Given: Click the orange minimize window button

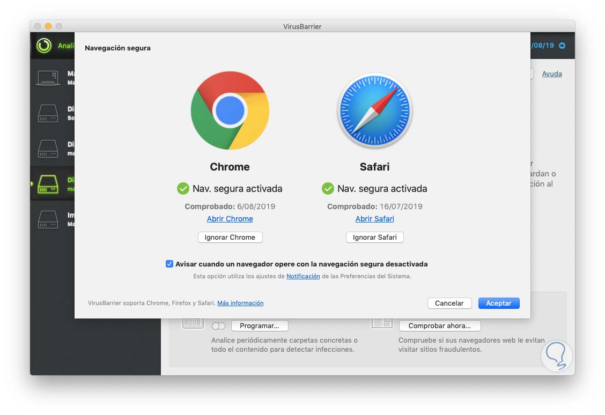Looking at the screenshot, I should (48, 26).
